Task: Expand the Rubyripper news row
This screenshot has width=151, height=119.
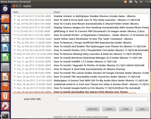Action: [15, 80]
